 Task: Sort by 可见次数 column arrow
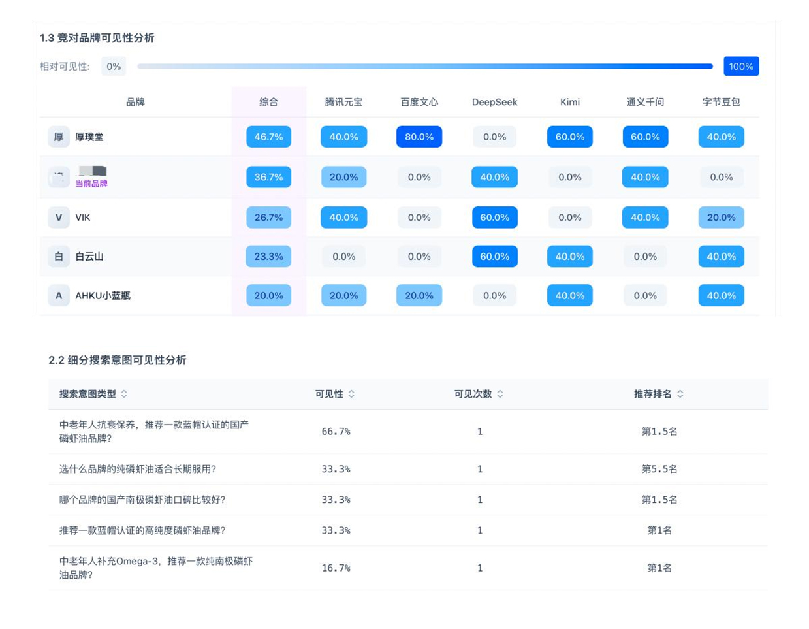click(500, 394)
